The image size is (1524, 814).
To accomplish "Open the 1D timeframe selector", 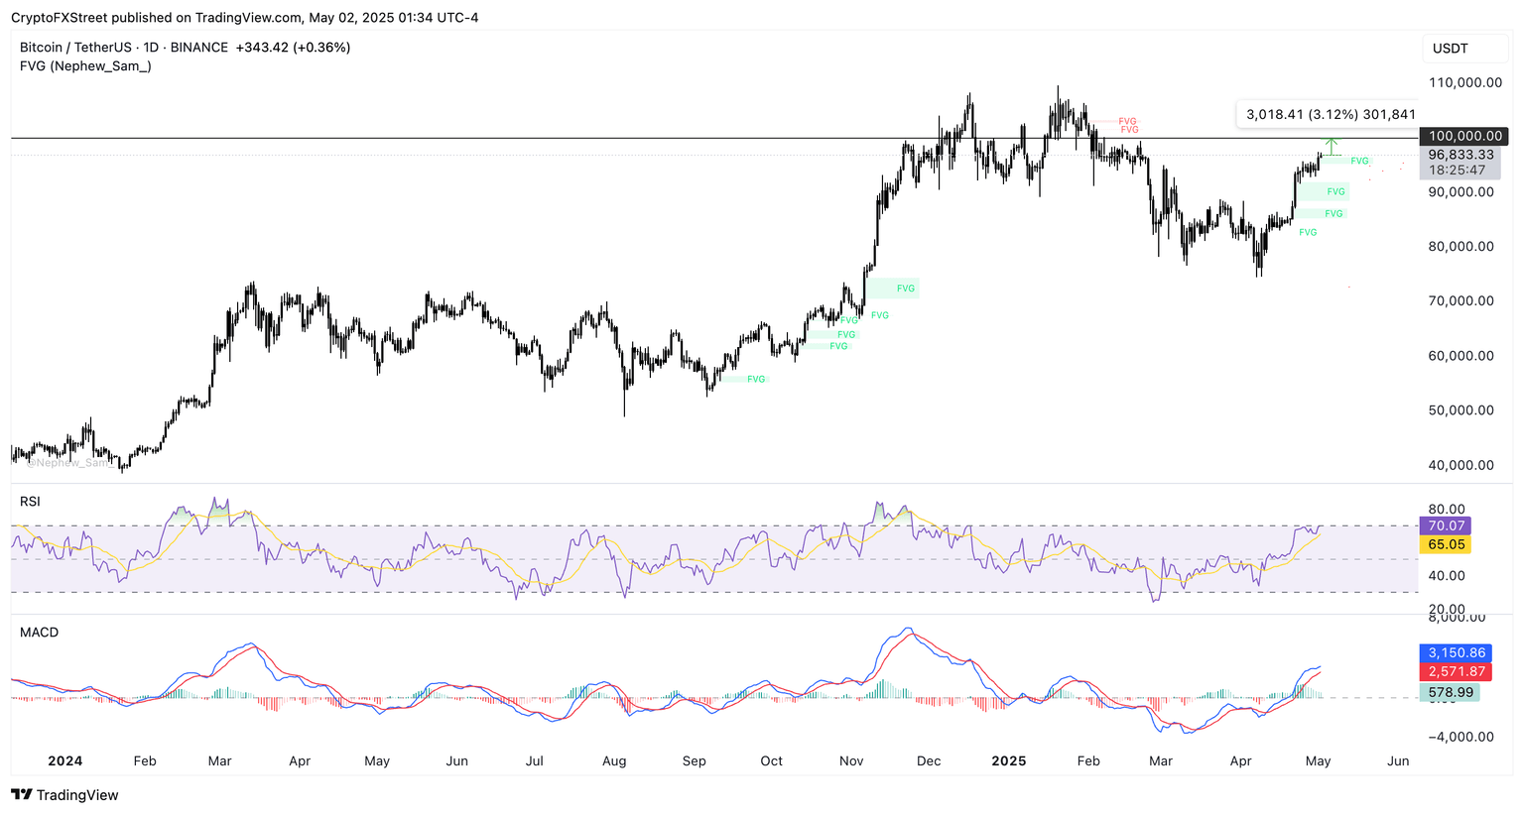I will pyautogui.click(x=151, y=47).
